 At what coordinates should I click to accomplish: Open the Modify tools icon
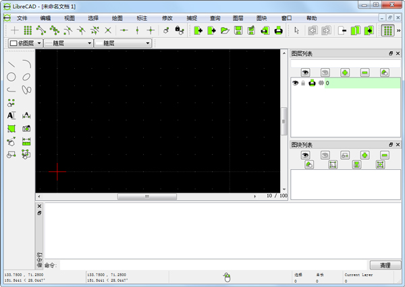click(11, 141)
